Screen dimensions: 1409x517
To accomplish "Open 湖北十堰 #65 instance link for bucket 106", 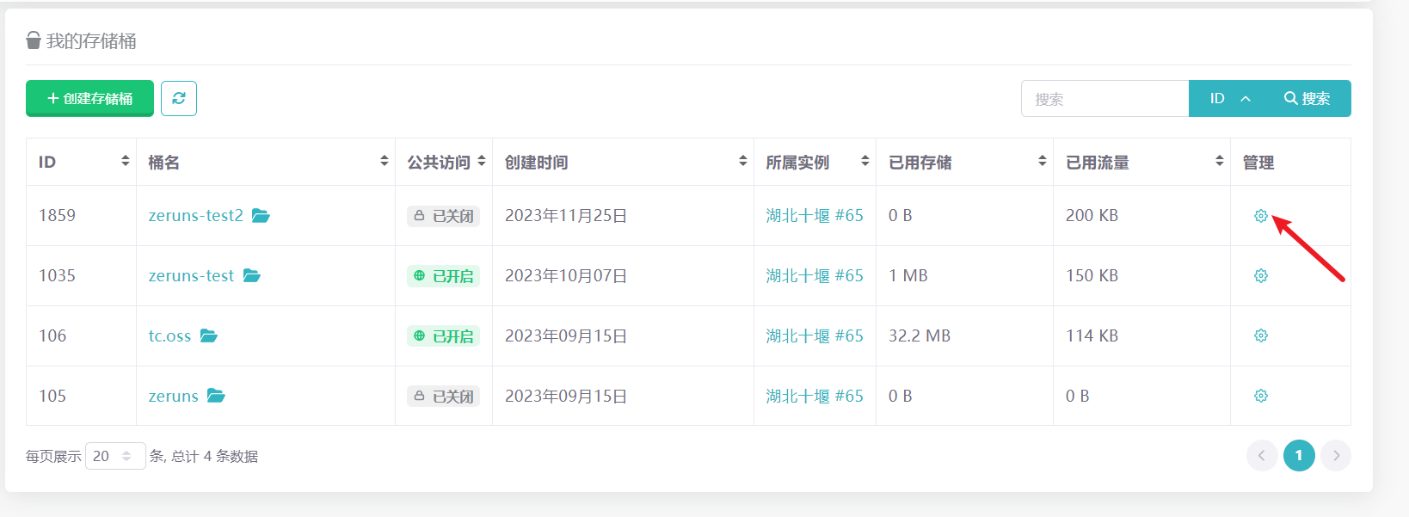I will click(x=815, y=335).
